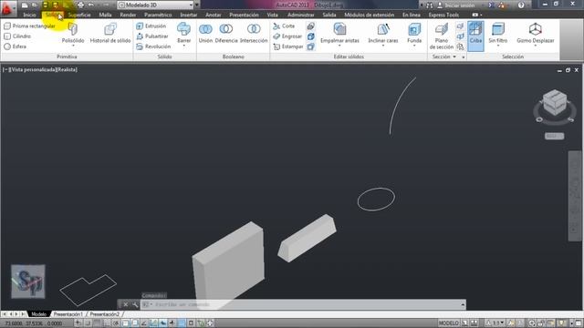Expand the Sección panel arrow
The image size is (584, 328).
click(454, 56)
